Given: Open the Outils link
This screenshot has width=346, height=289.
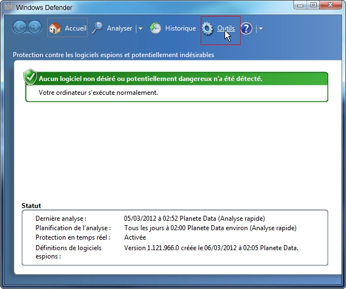Looking at the screenshot, I should 226,28.
